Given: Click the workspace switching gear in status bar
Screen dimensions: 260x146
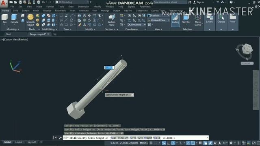Looking at the screenshot, I should click(x=231, y=143).
